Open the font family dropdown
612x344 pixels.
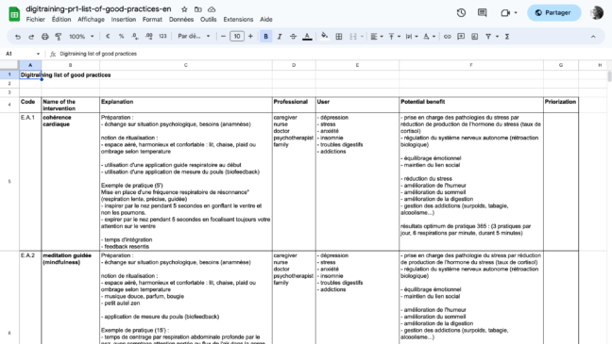click(194, 36)
